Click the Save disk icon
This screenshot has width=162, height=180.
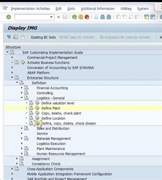click(65, 17)
